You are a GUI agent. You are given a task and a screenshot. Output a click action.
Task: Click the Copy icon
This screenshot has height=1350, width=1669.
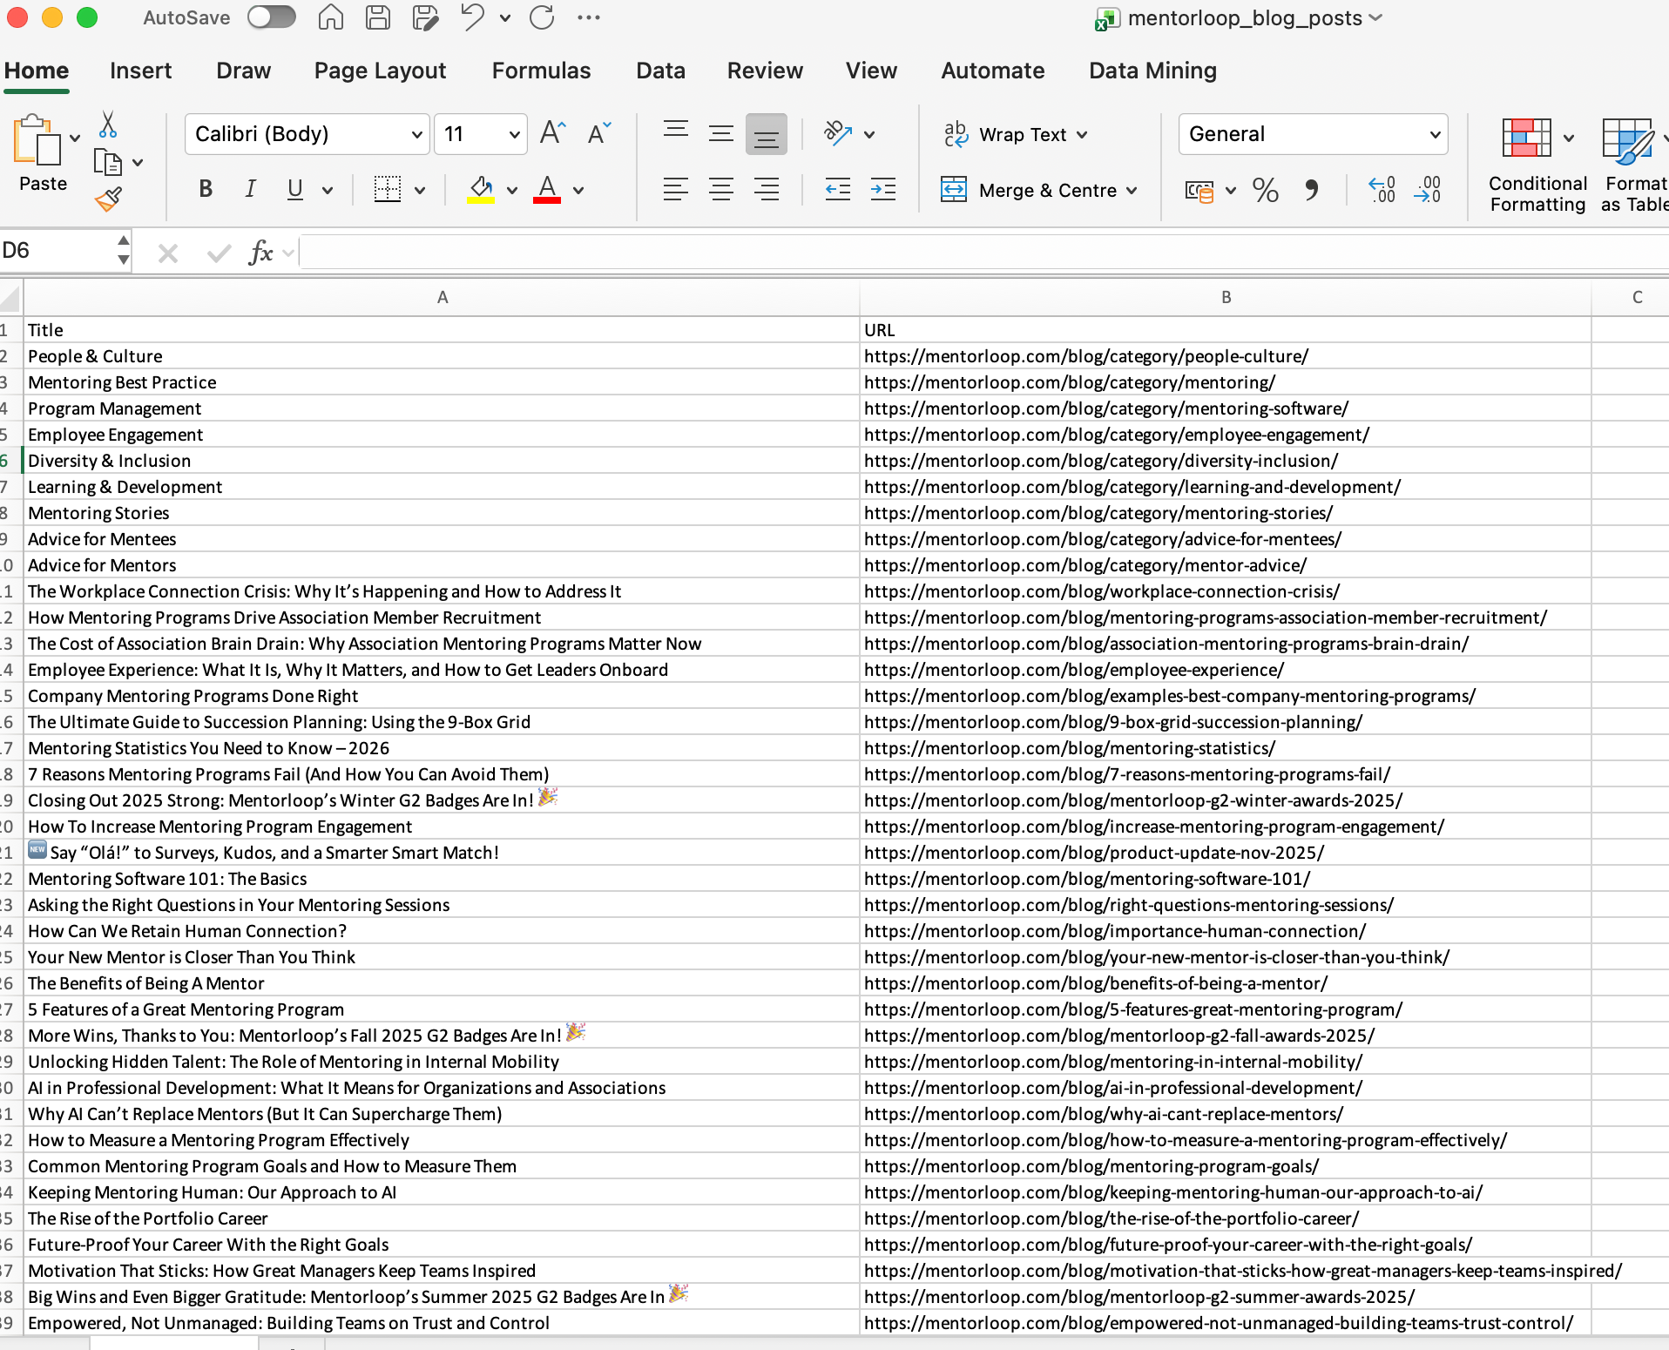[108, 162]
